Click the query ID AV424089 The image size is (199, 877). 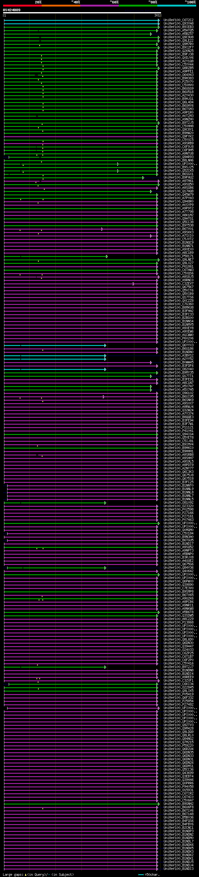(12, 10)
